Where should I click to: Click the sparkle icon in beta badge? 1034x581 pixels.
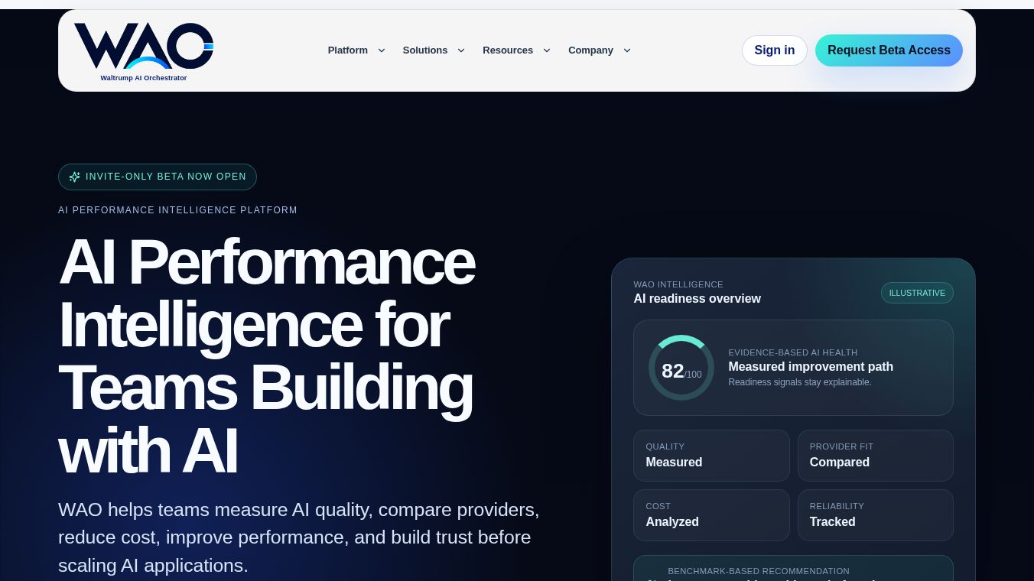(x=74, y=177)
